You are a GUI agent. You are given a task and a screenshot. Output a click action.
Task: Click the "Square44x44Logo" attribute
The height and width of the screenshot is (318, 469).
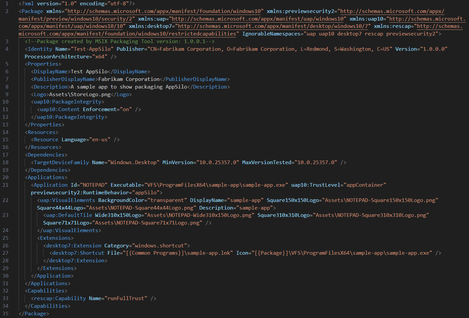(x=60, y=208)
